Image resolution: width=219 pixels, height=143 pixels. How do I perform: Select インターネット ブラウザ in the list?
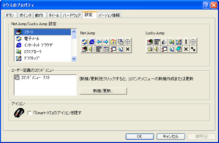pos(43,45)
